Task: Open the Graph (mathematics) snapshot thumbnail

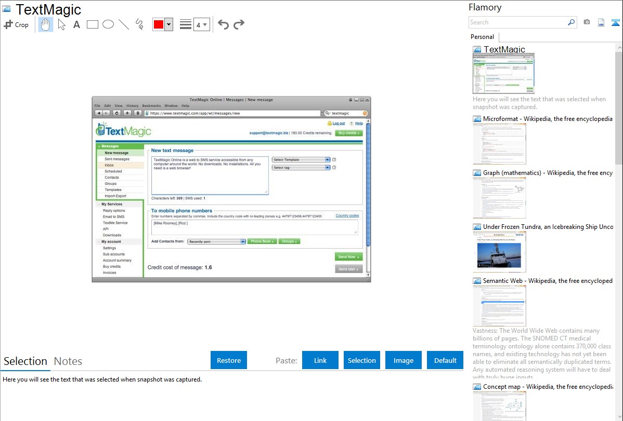Action: pyautogui.click(x=499, y=198)
